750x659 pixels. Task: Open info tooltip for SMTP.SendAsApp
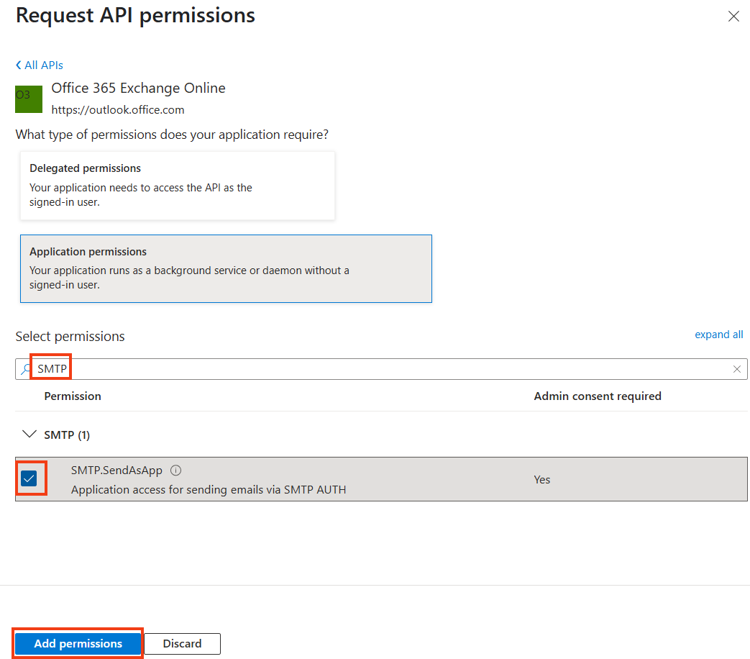tap(176, 471)
